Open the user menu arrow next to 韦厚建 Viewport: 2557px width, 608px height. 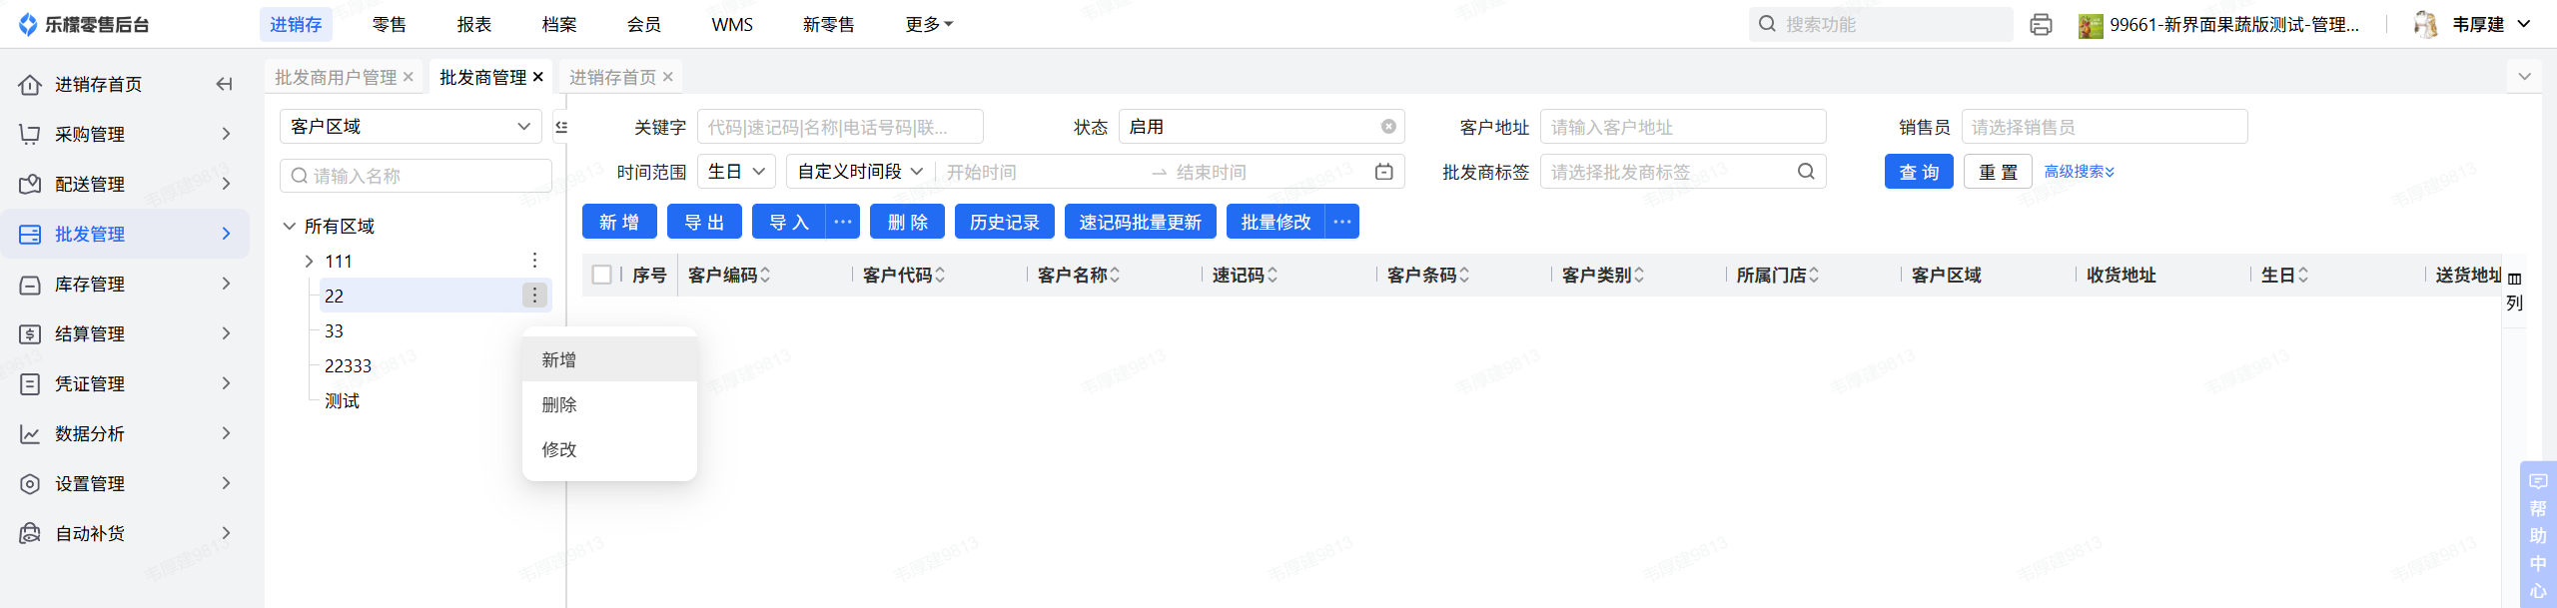click(2524, 25)
